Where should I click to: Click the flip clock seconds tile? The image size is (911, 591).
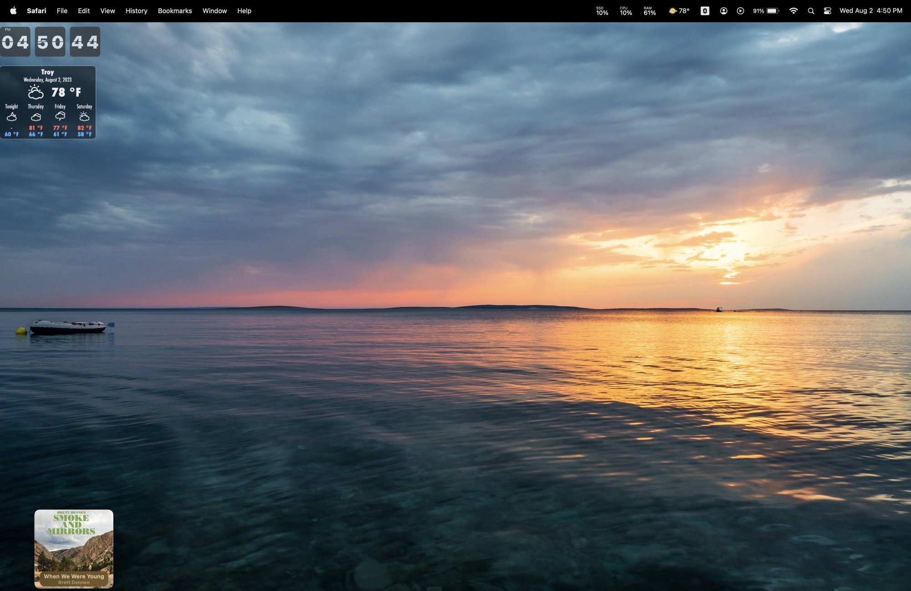point(85,42)
